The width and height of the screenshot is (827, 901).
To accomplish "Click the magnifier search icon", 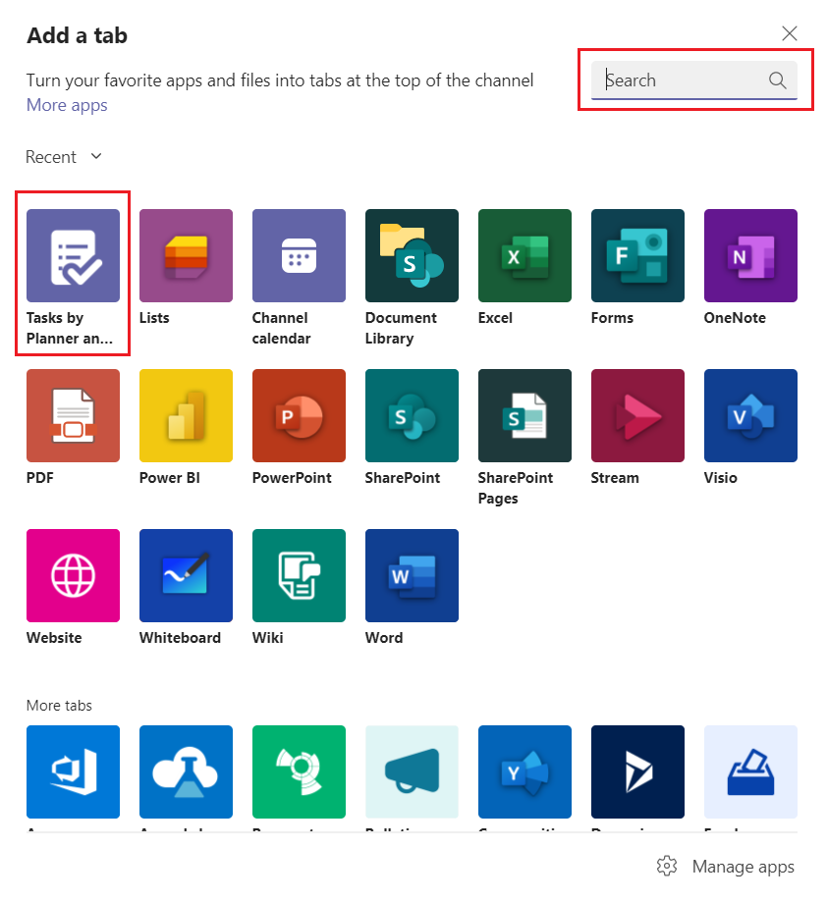I will pyautogui.click(x=778, y=79).
